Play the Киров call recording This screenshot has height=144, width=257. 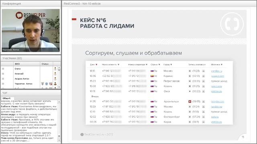pos(190,122)
